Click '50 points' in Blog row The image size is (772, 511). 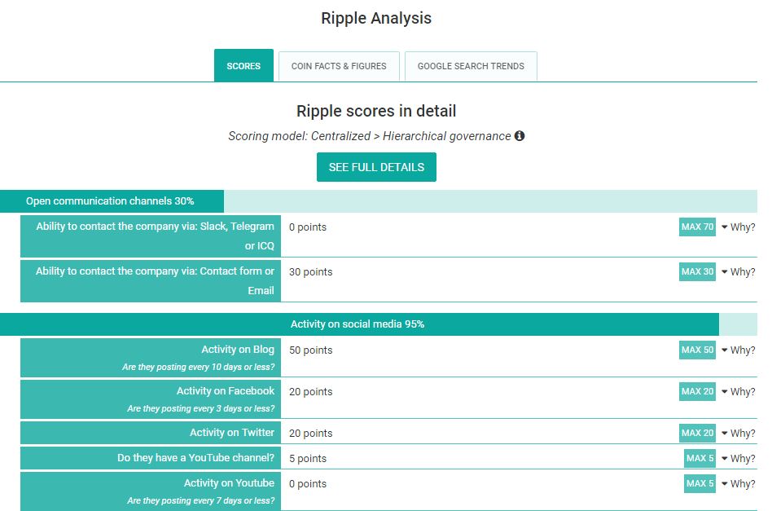310,350
